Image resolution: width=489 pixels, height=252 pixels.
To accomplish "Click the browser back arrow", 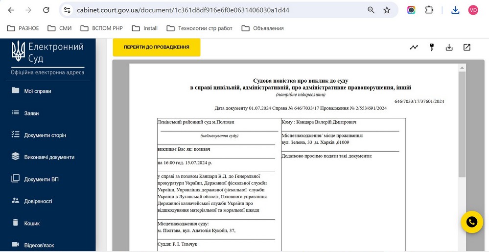I will click(x=11, y=10).
